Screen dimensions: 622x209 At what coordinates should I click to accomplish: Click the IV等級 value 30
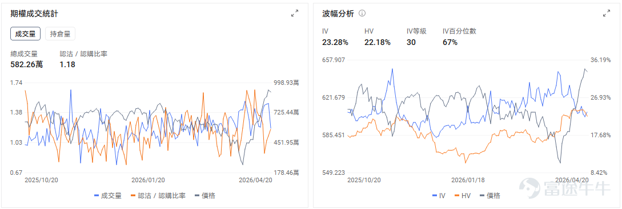[x=411, y=42]
